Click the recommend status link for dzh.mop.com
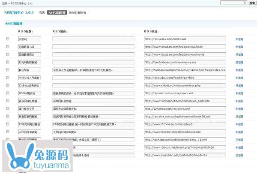The width and height of the screenshot is (257, 174). tap(239, 109)
